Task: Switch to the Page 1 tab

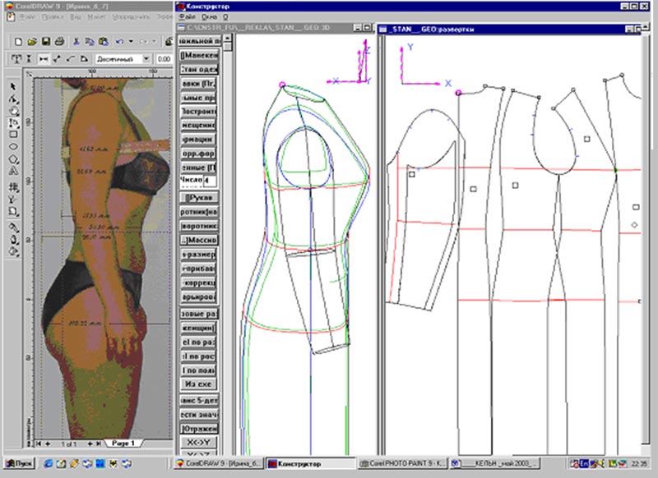Action: pos(125,443)
